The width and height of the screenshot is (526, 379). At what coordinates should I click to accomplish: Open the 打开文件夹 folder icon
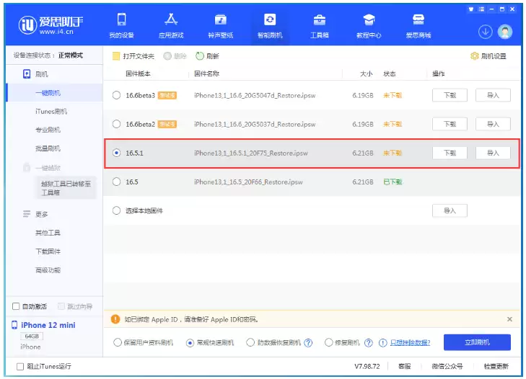[116, 56]
